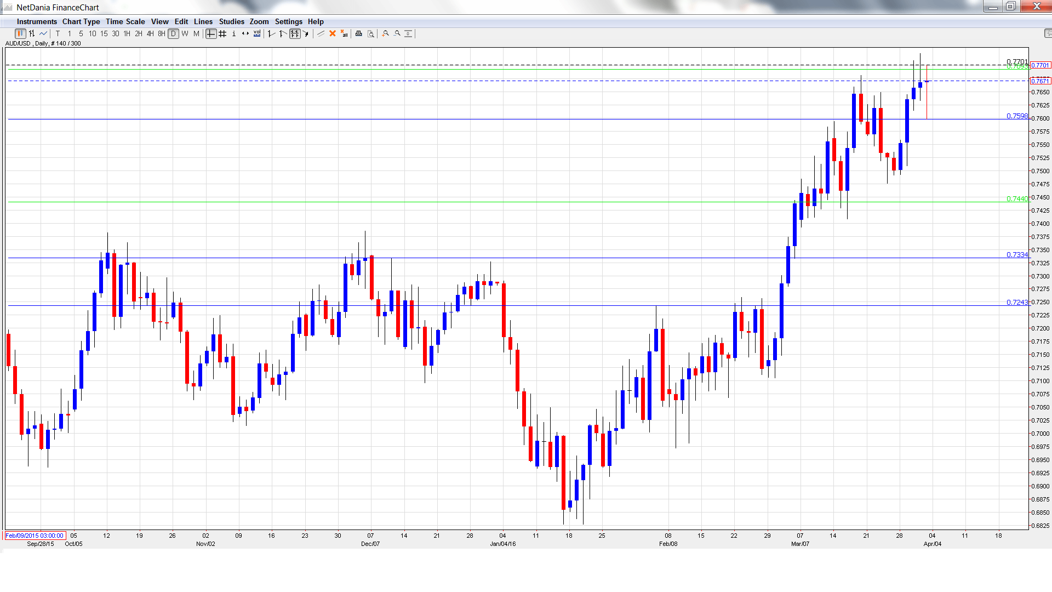
Task: Toggle the crosshair cursor tool
Action: coord(211,34)
